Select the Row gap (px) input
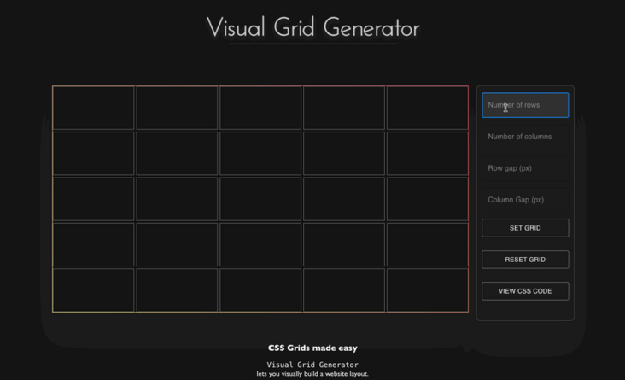The image size is (625, 380). pos(524,168)
